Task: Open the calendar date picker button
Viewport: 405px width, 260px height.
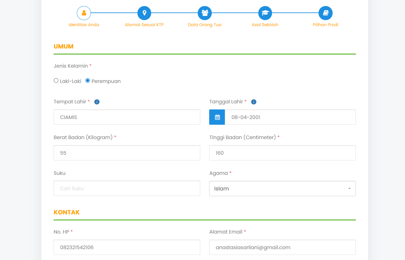Action: point(217,117)
